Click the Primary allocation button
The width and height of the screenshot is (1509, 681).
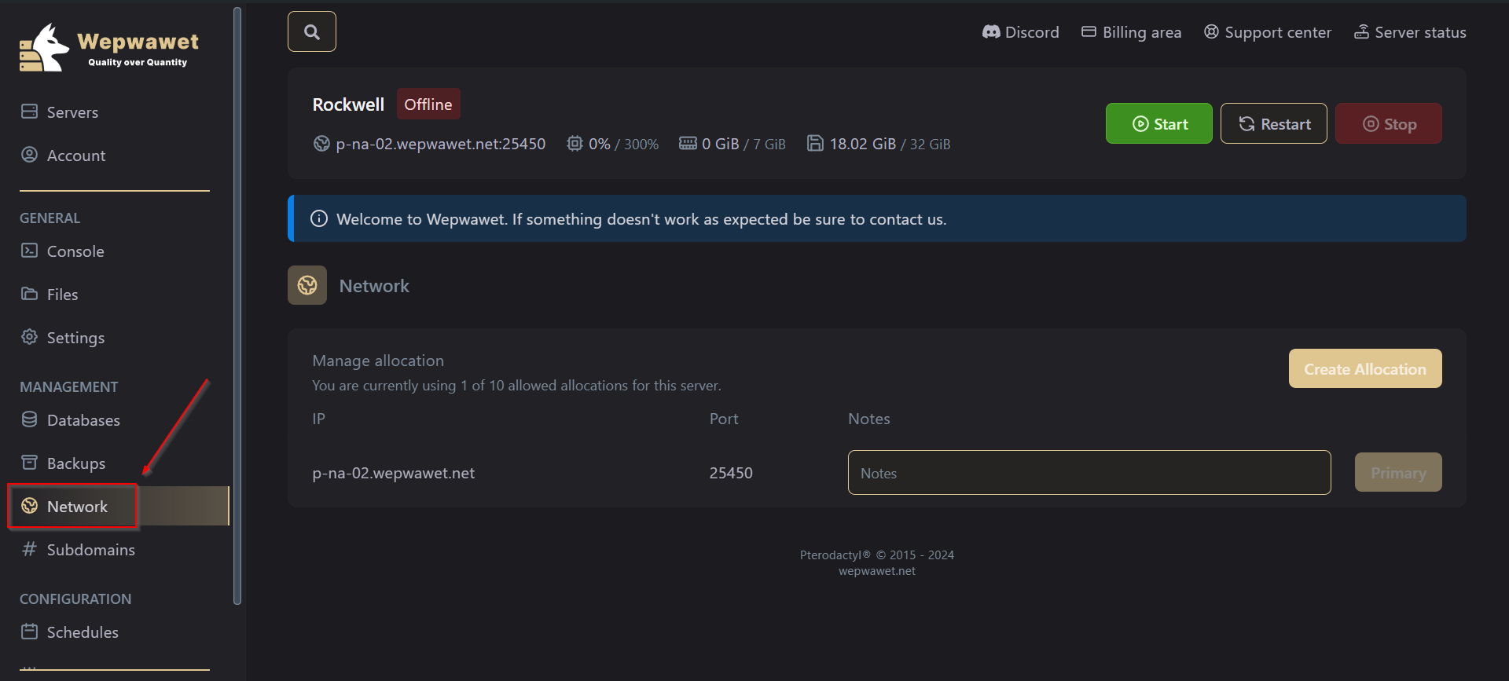click(1398, 472)
